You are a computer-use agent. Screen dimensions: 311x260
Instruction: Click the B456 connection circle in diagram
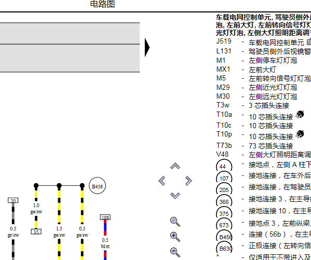[x=98, y=186]
